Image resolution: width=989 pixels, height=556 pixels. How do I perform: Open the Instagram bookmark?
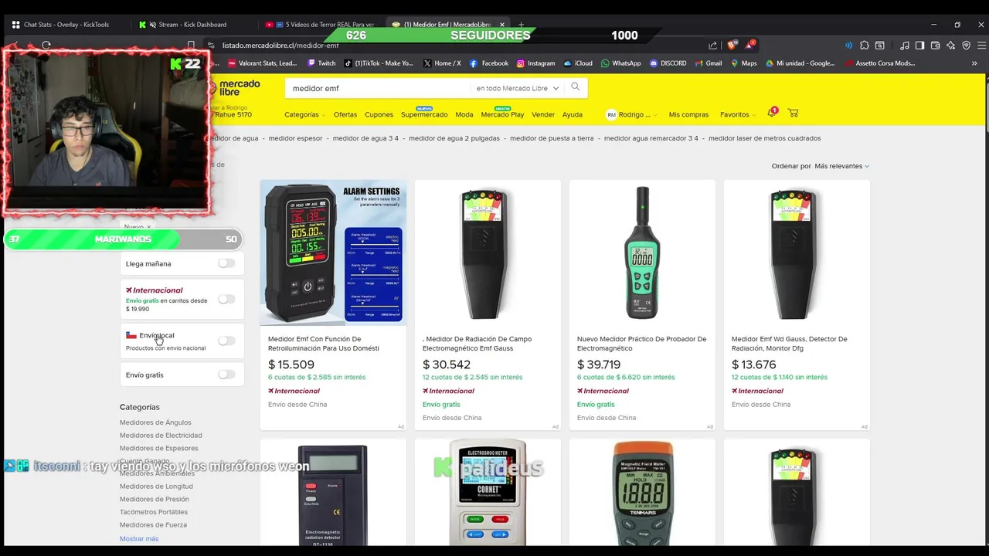[x=535, y=63]
